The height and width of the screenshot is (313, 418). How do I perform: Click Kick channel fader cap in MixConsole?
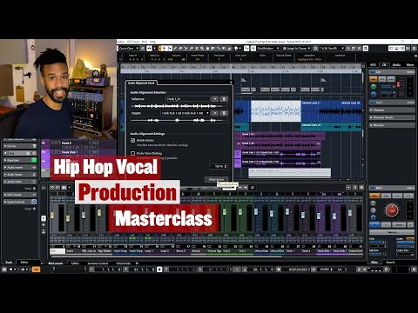(x=52, y=216)
